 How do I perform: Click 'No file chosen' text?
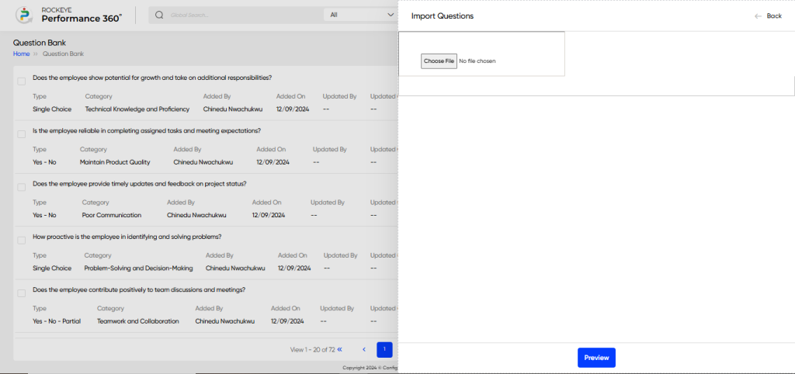477,61
